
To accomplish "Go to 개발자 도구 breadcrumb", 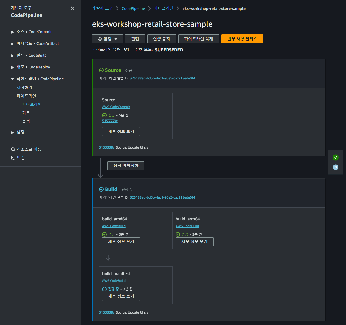I will (102, 8).
